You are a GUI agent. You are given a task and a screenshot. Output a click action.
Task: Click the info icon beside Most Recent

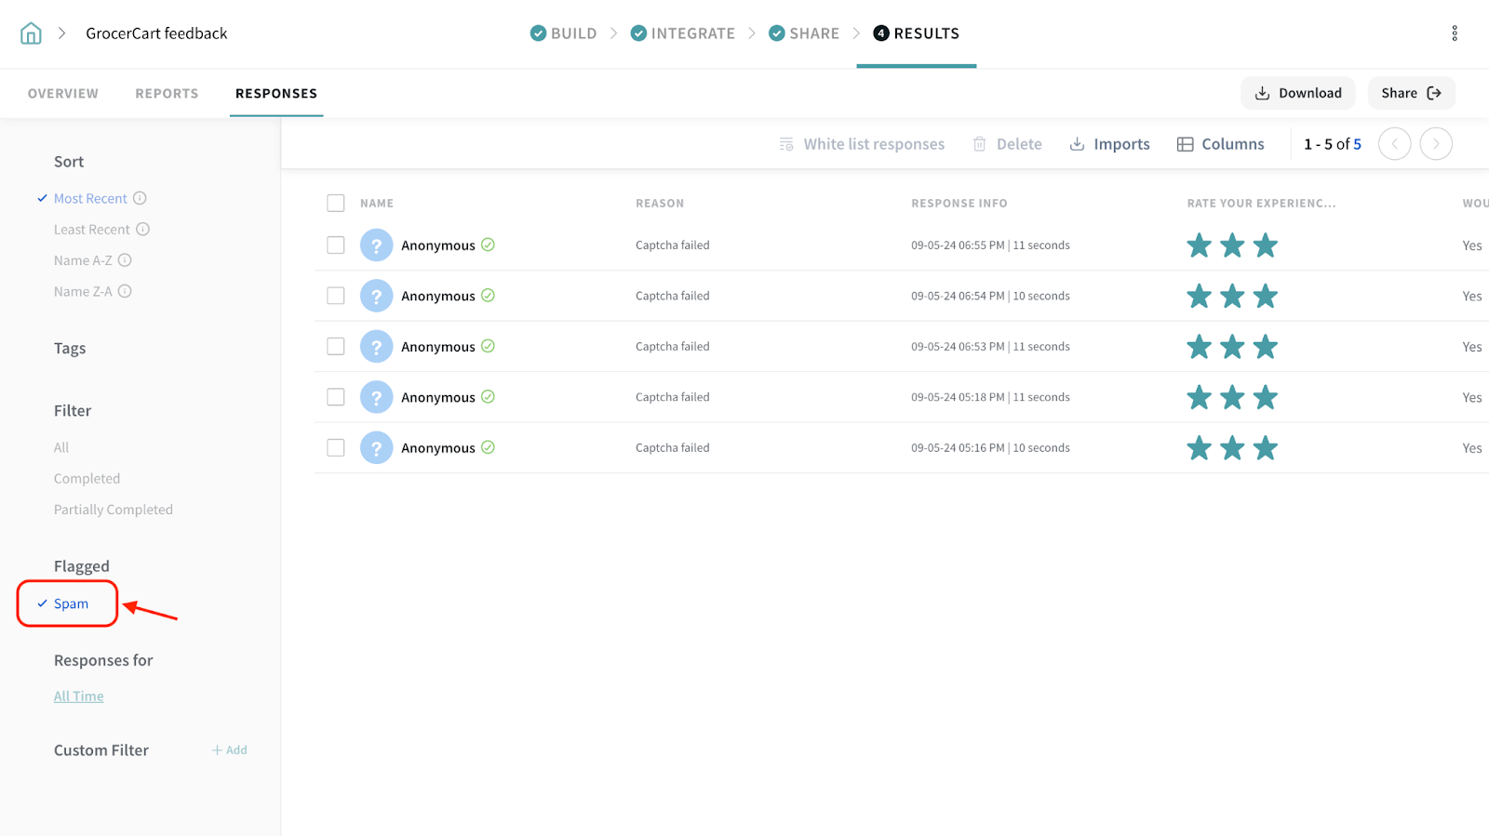coord(140,198)
